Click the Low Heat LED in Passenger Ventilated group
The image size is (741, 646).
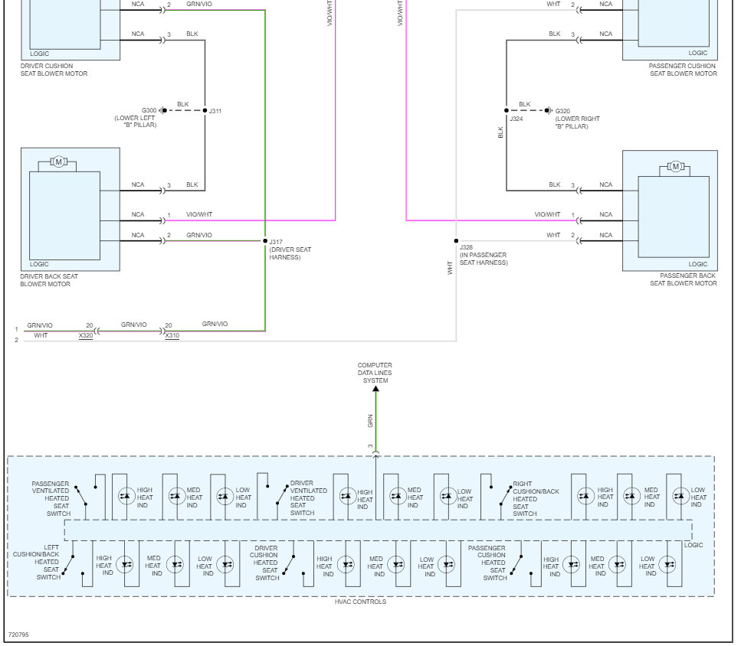(225, 496)
